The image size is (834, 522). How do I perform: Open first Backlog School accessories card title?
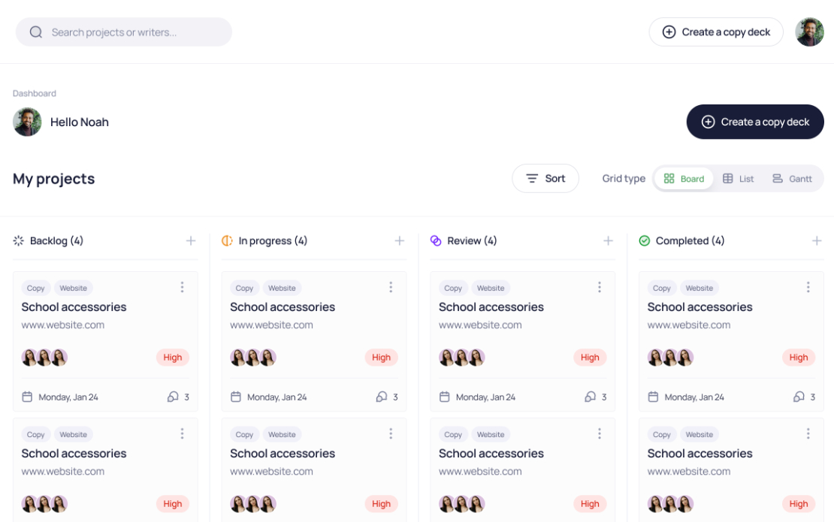74,306
